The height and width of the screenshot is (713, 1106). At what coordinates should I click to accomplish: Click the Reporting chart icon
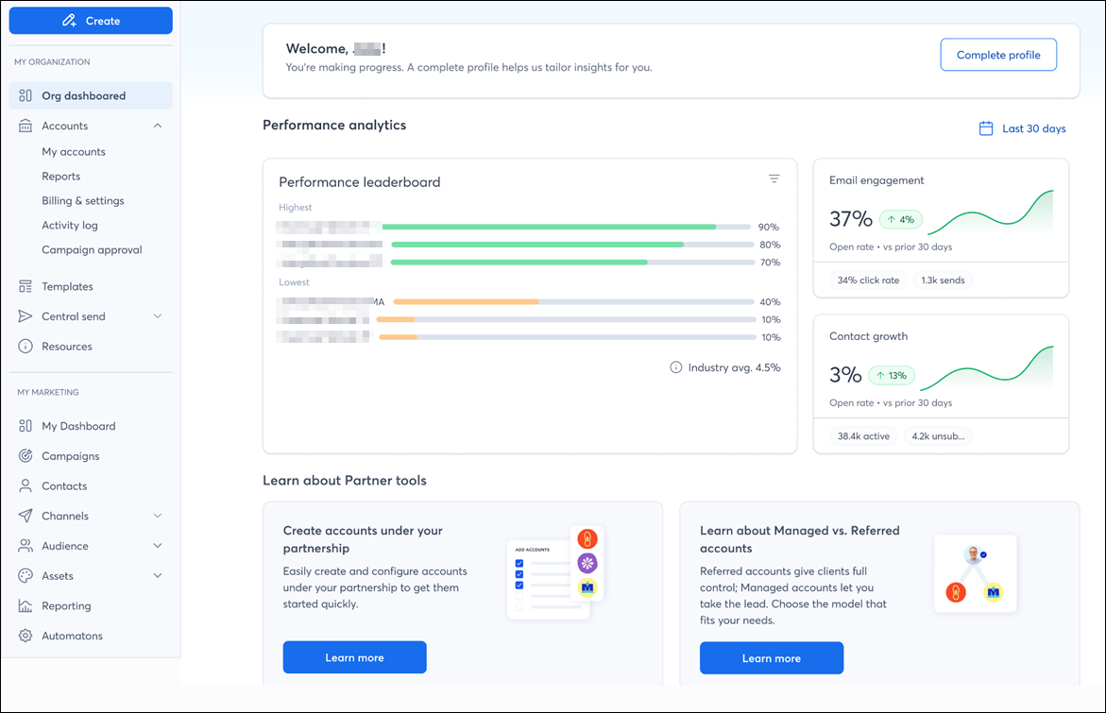[x=26, y=605]
